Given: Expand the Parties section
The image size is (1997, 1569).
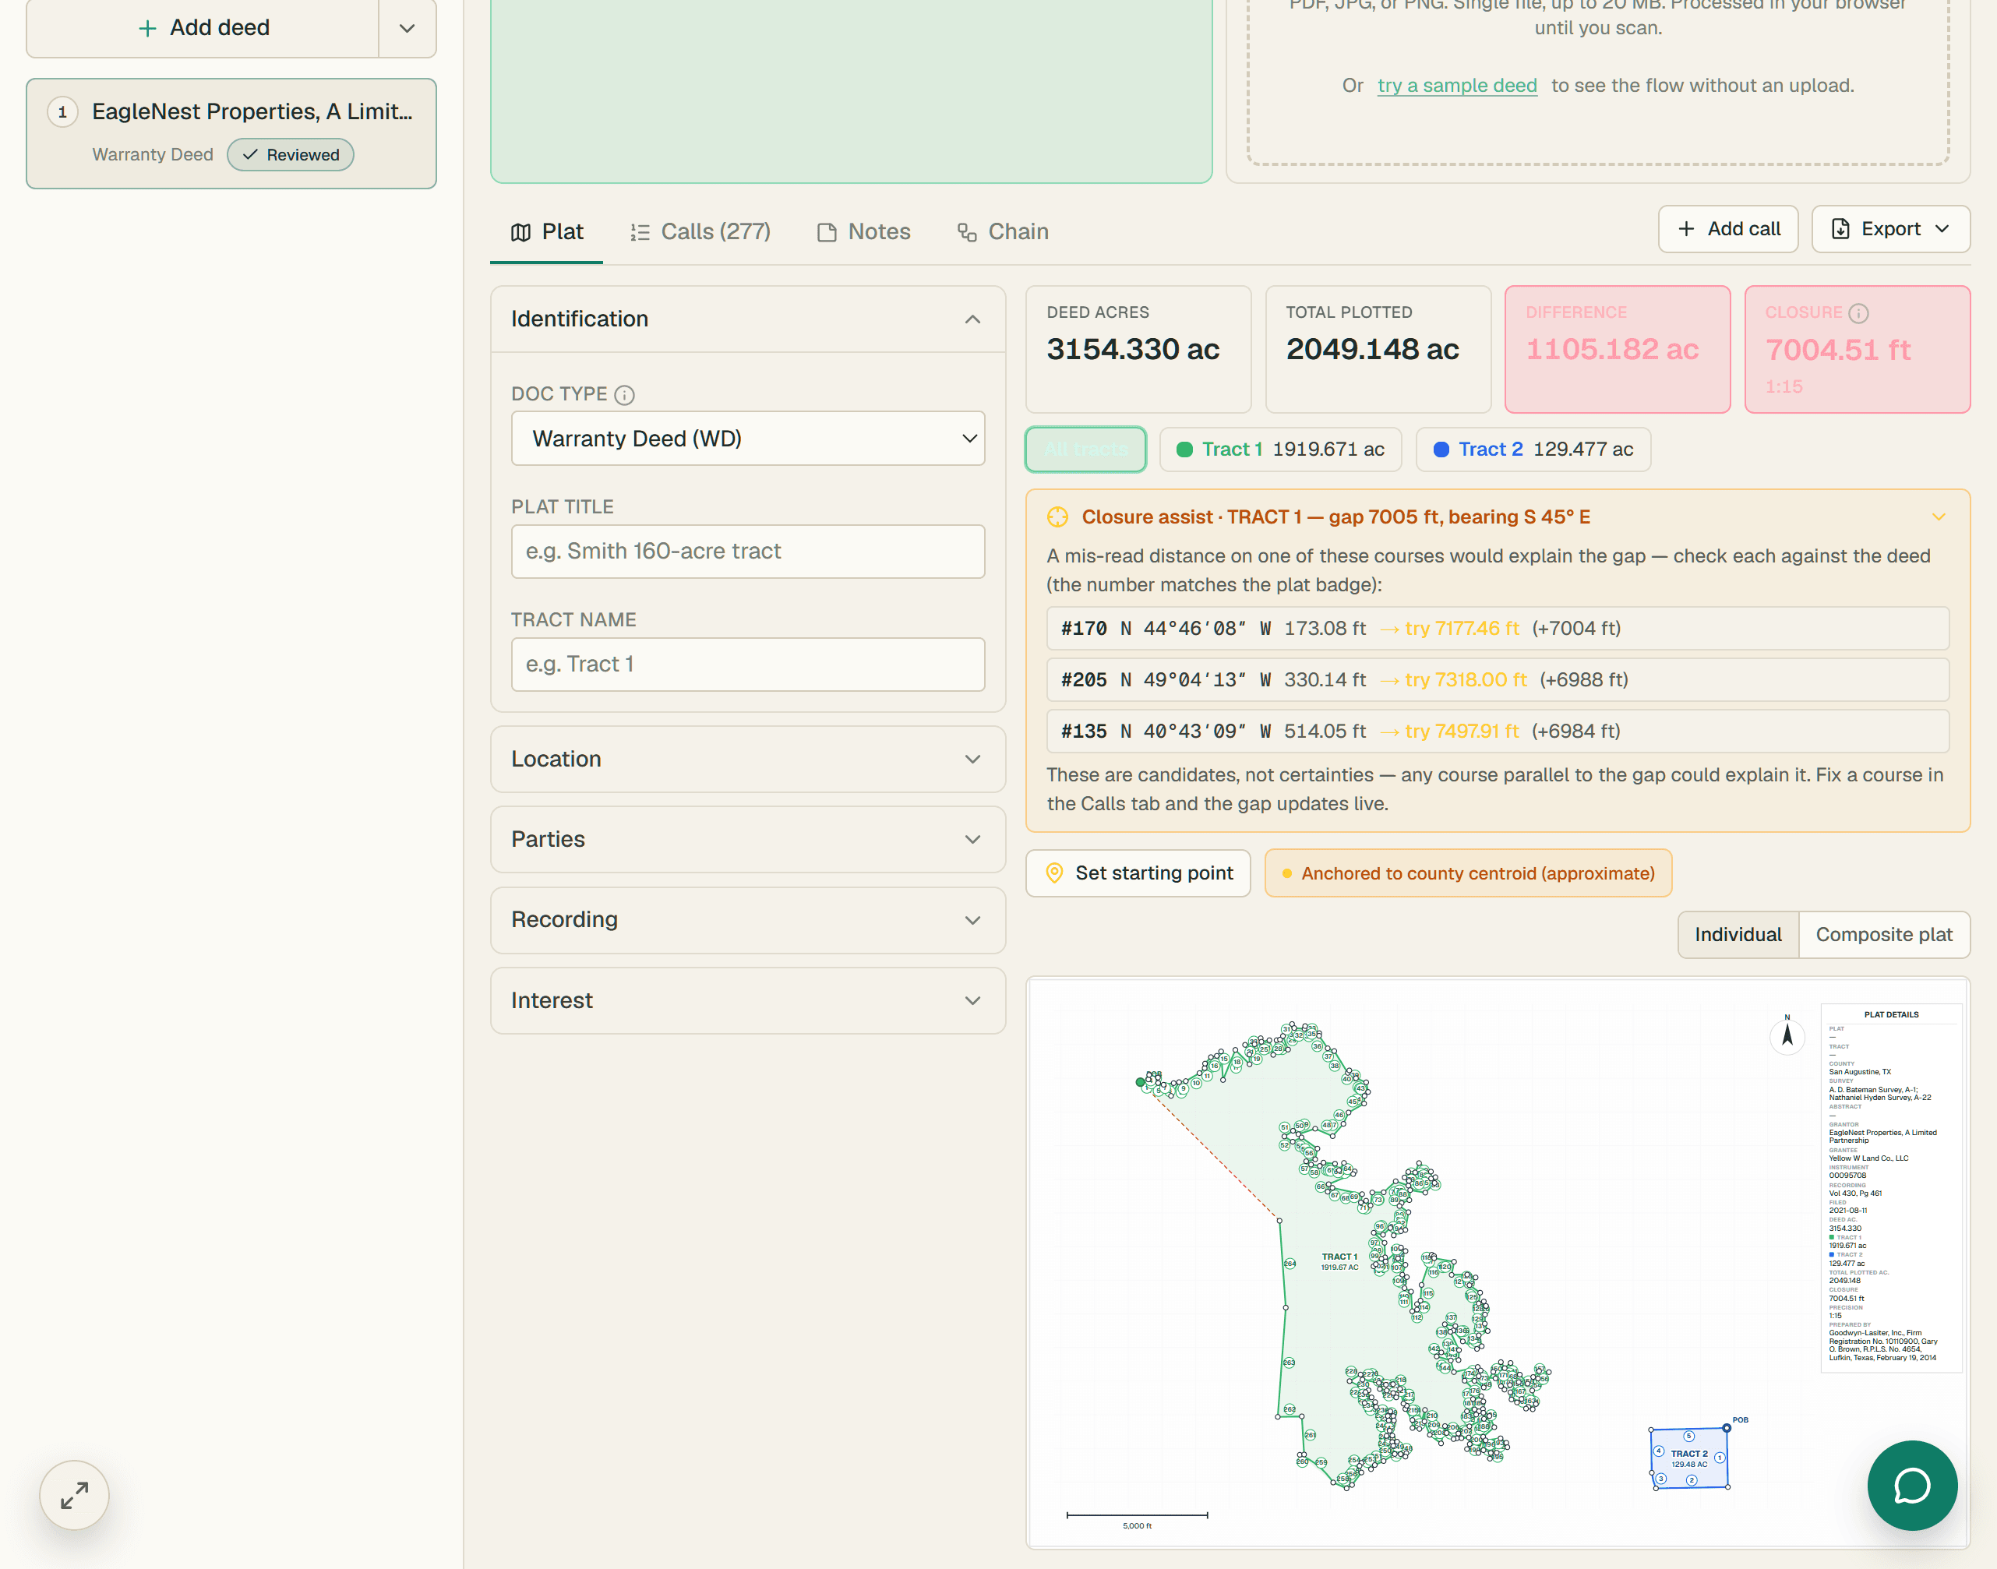Looking at the screenshot, I should [x=748, y=840].
